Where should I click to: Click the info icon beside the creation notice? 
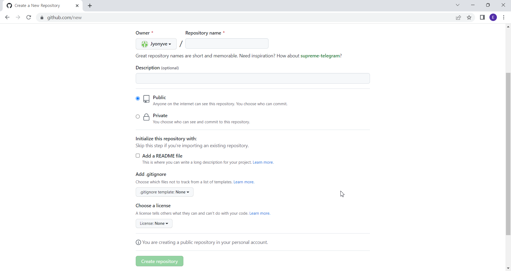pyautogui.click(x=138, y=242)
